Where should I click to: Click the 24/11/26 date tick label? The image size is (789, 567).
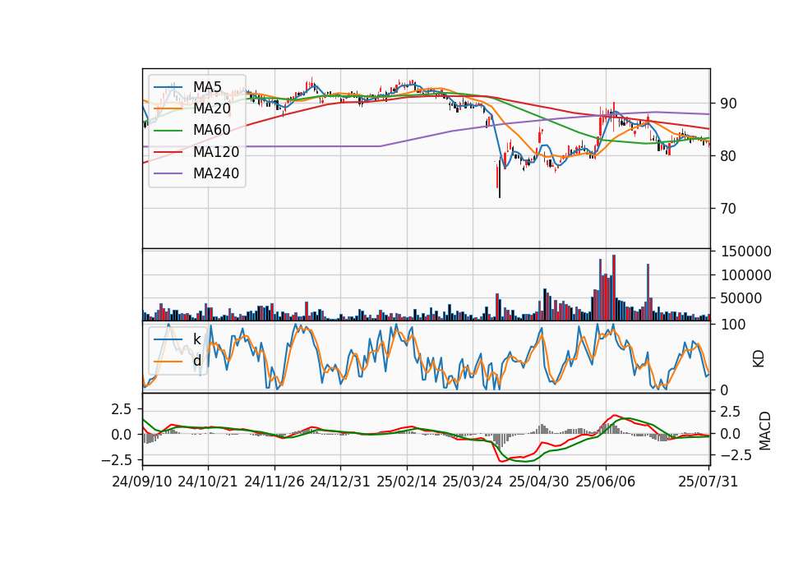pos(275,482)
